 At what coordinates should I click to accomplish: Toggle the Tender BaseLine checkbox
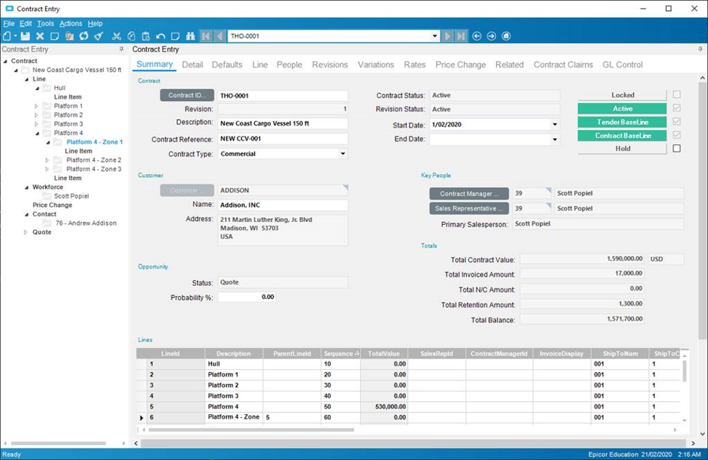(676, 122)
